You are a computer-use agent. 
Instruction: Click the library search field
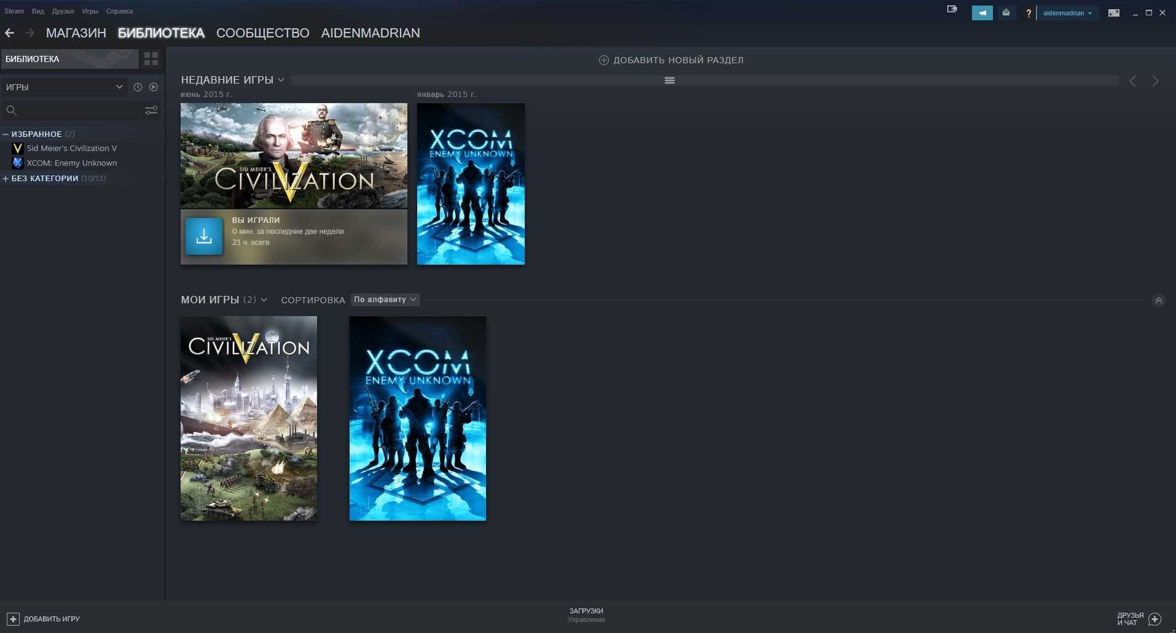pos(80,111)
